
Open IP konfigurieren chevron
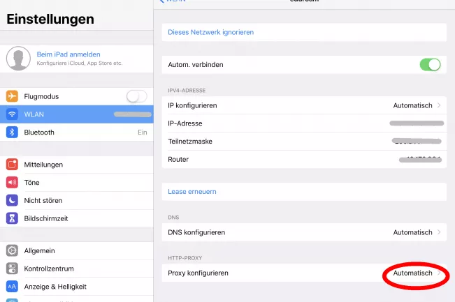click(439, 105)
